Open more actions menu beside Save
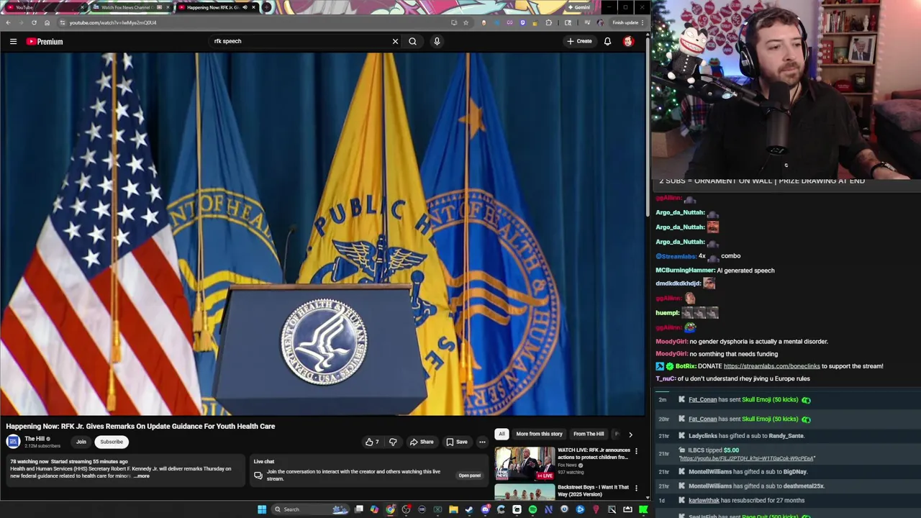This screenshot has height=518, width=921. coord(482,442)
